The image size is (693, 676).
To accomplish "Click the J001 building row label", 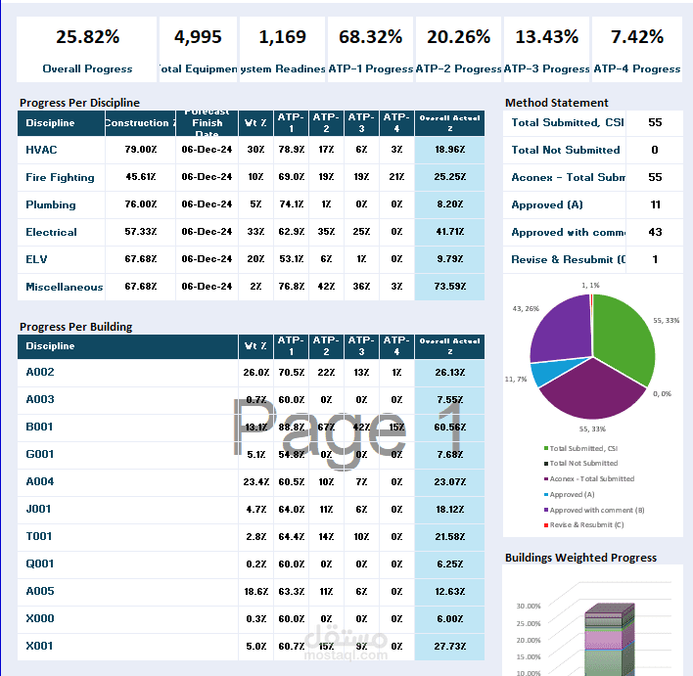I will point(38,510).
